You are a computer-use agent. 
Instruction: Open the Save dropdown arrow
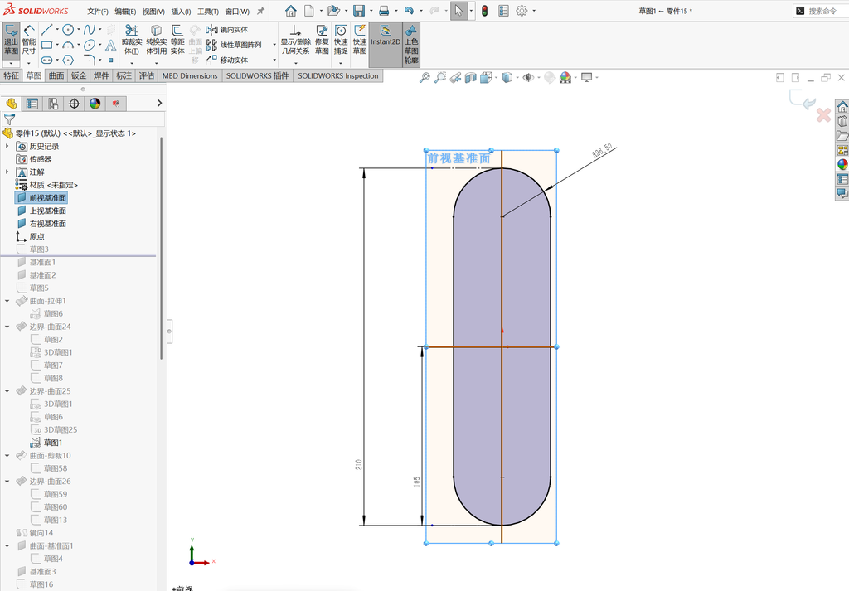[371, 11]
